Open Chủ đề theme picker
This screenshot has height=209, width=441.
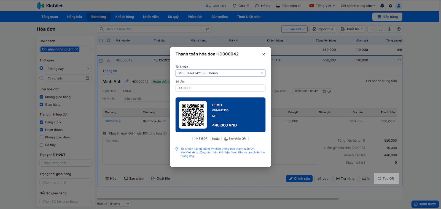click(241, 5)
